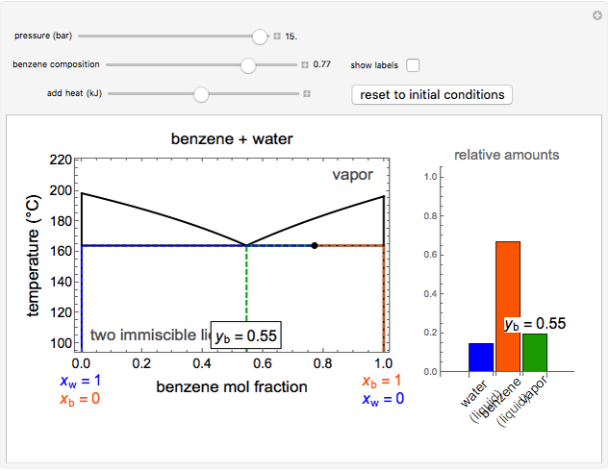This screenshot has width=608, height=471.
Task: Open the top-right corner plus menu icon
Action: click(596, 16)
